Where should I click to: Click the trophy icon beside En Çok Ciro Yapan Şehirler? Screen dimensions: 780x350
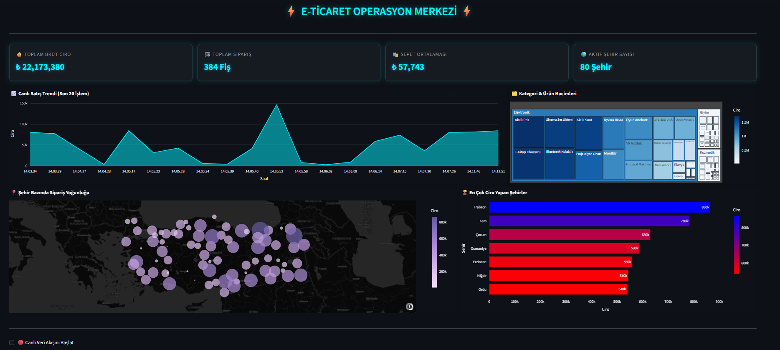465,193
